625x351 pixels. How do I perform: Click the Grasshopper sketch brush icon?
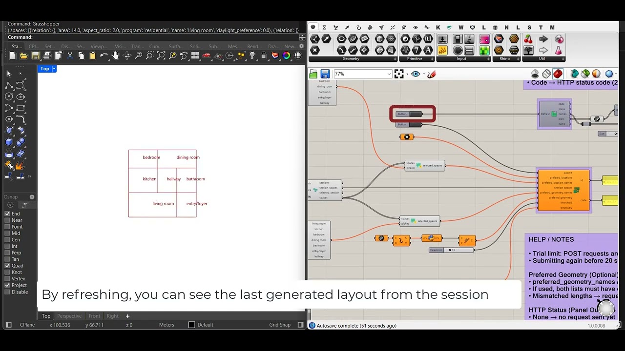431,74
